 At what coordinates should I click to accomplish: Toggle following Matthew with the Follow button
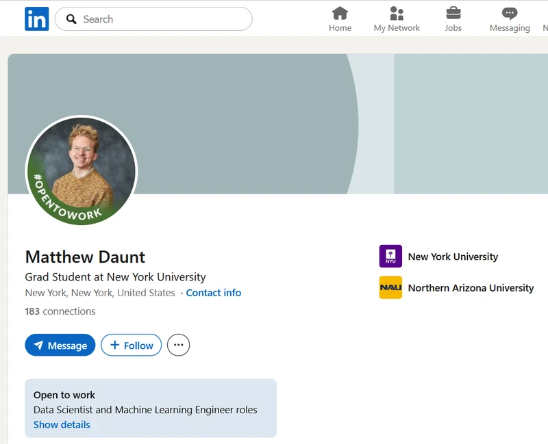[131, 345]
